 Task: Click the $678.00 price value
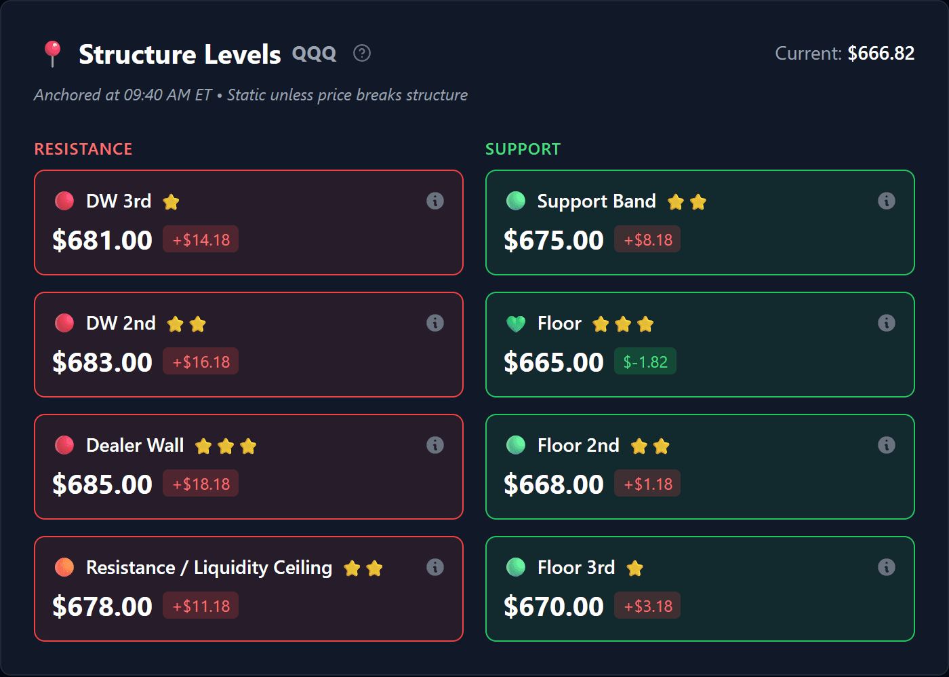coord(102,606)
